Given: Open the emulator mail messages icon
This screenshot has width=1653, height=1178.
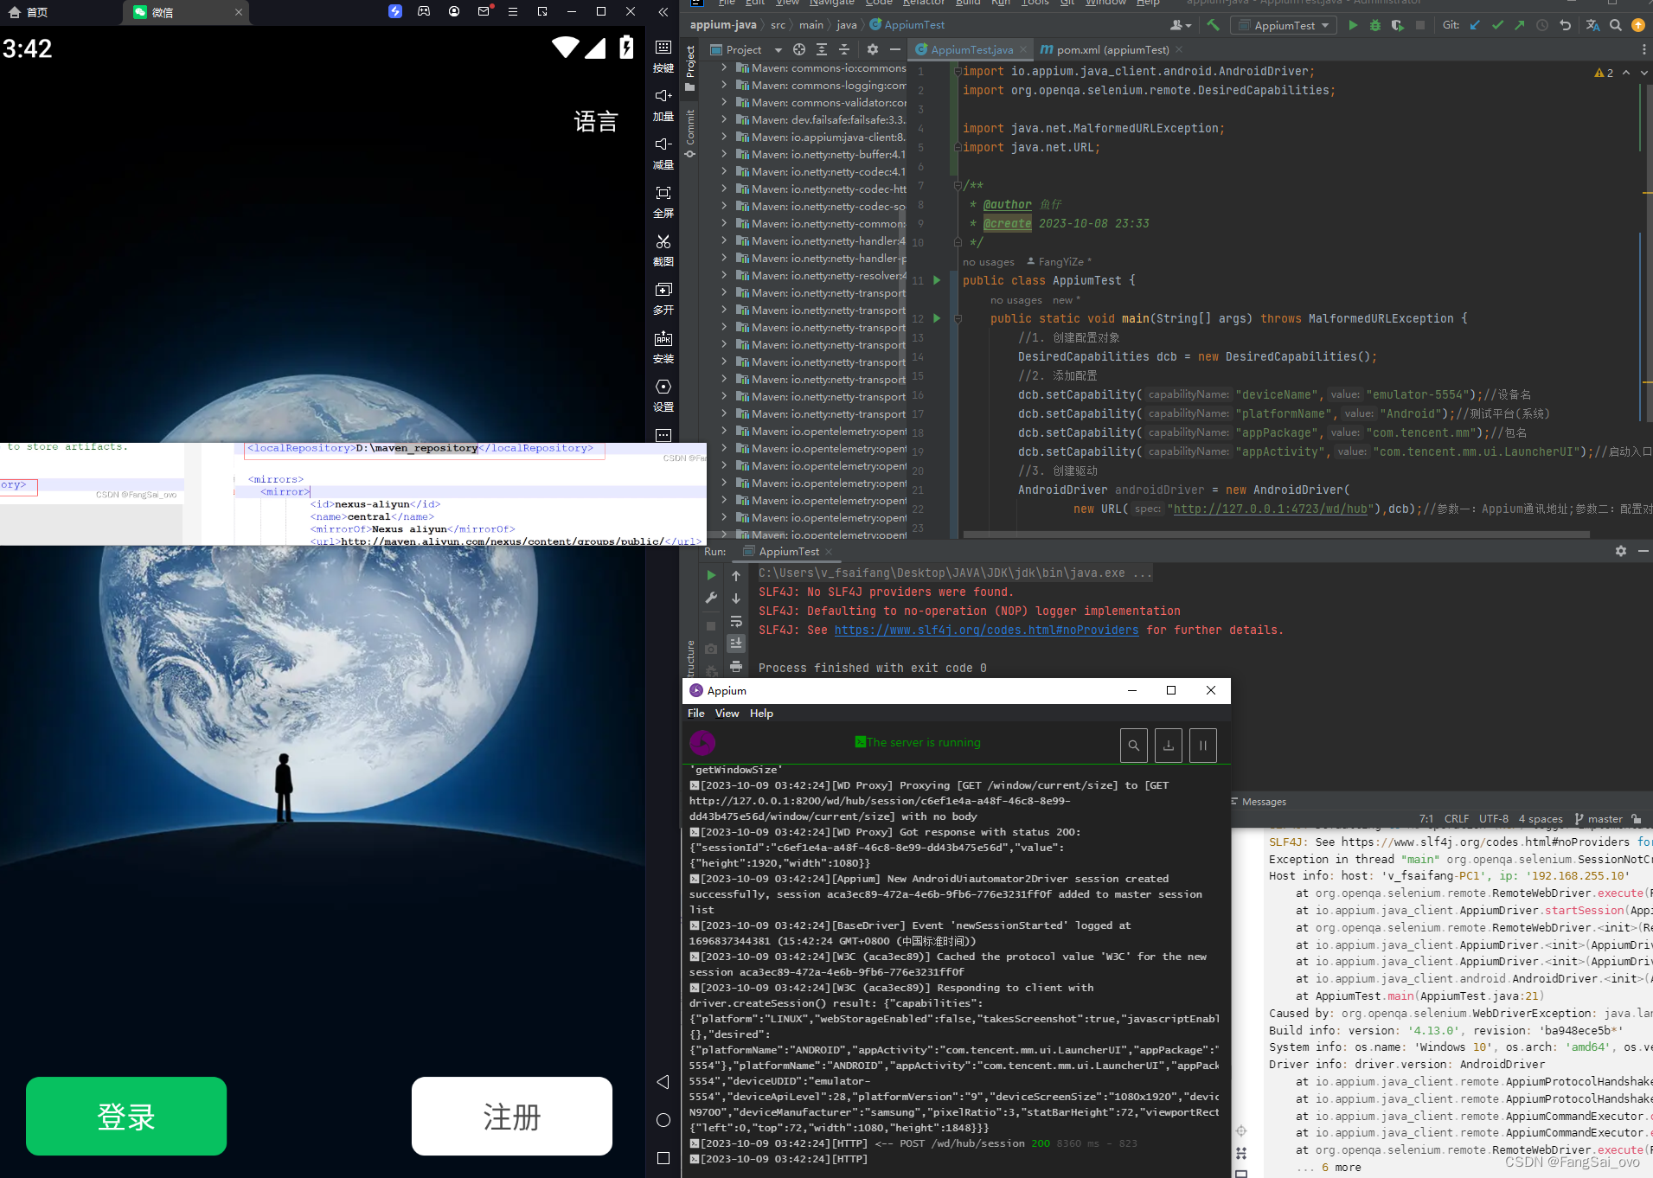Looking at the screenshot, I should [x=484, y=11].
